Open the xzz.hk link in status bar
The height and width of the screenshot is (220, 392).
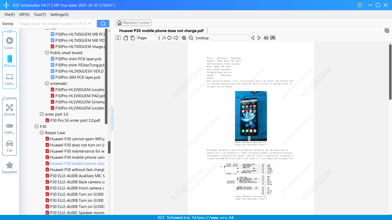(x=213, y=217)
